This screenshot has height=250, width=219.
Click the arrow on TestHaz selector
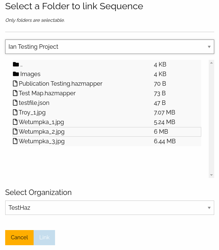[x=209, y=208]
